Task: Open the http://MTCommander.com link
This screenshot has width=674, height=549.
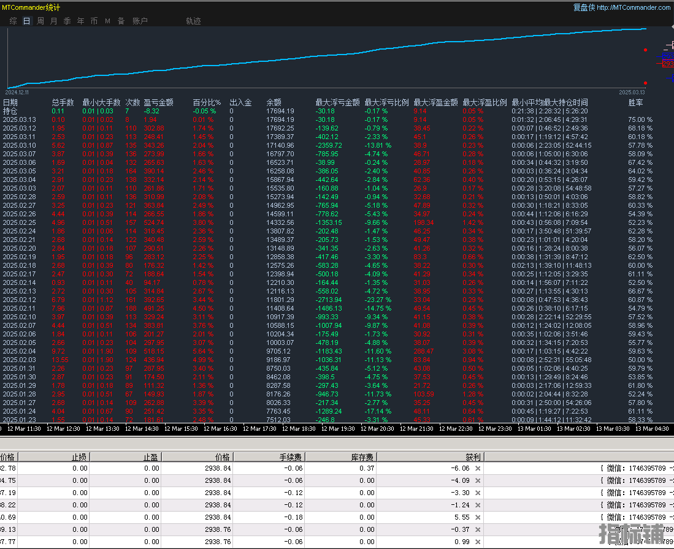Action: pos(633,7)
